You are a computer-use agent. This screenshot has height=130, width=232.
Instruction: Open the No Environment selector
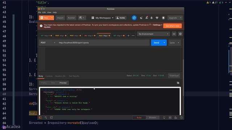click(153, 34)
